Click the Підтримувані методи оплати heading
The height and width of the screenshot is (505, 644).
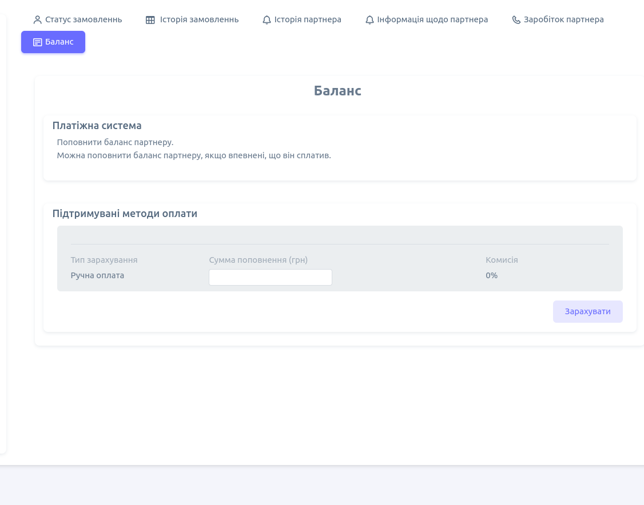coord(125,214)
